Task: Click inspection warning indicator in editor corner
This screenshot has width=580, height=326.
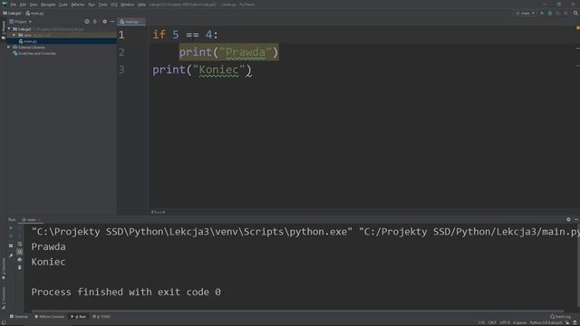Action: (x=577, y=28)
